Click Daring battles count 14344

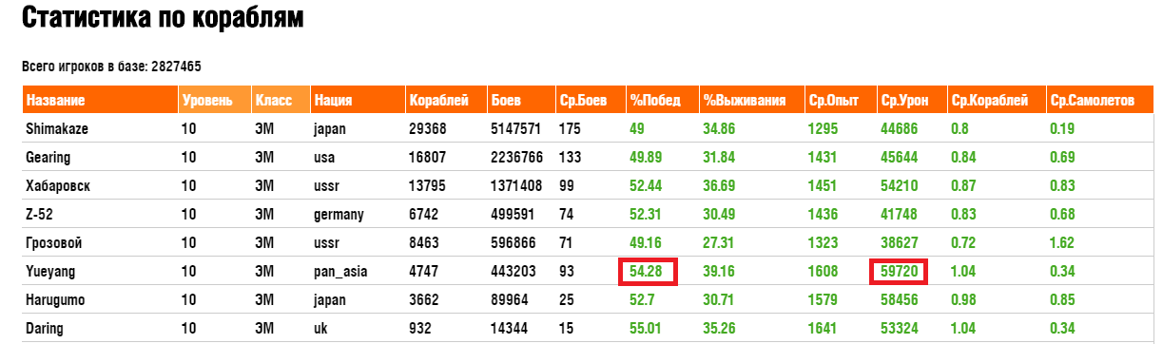click(x=510, y=329)
